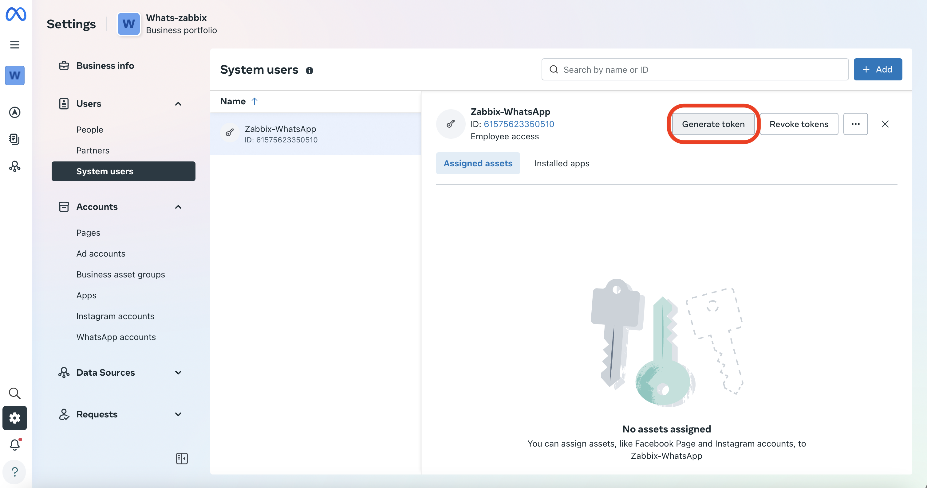The width and height of the screenshot is (927, 488).
Task: Click the Users section label
Action: (x=89, y=104)
